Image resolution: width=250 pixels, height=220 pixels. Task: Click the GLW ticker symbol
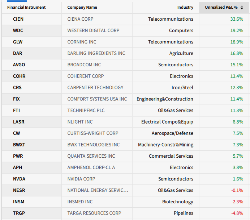pos(18,42)
